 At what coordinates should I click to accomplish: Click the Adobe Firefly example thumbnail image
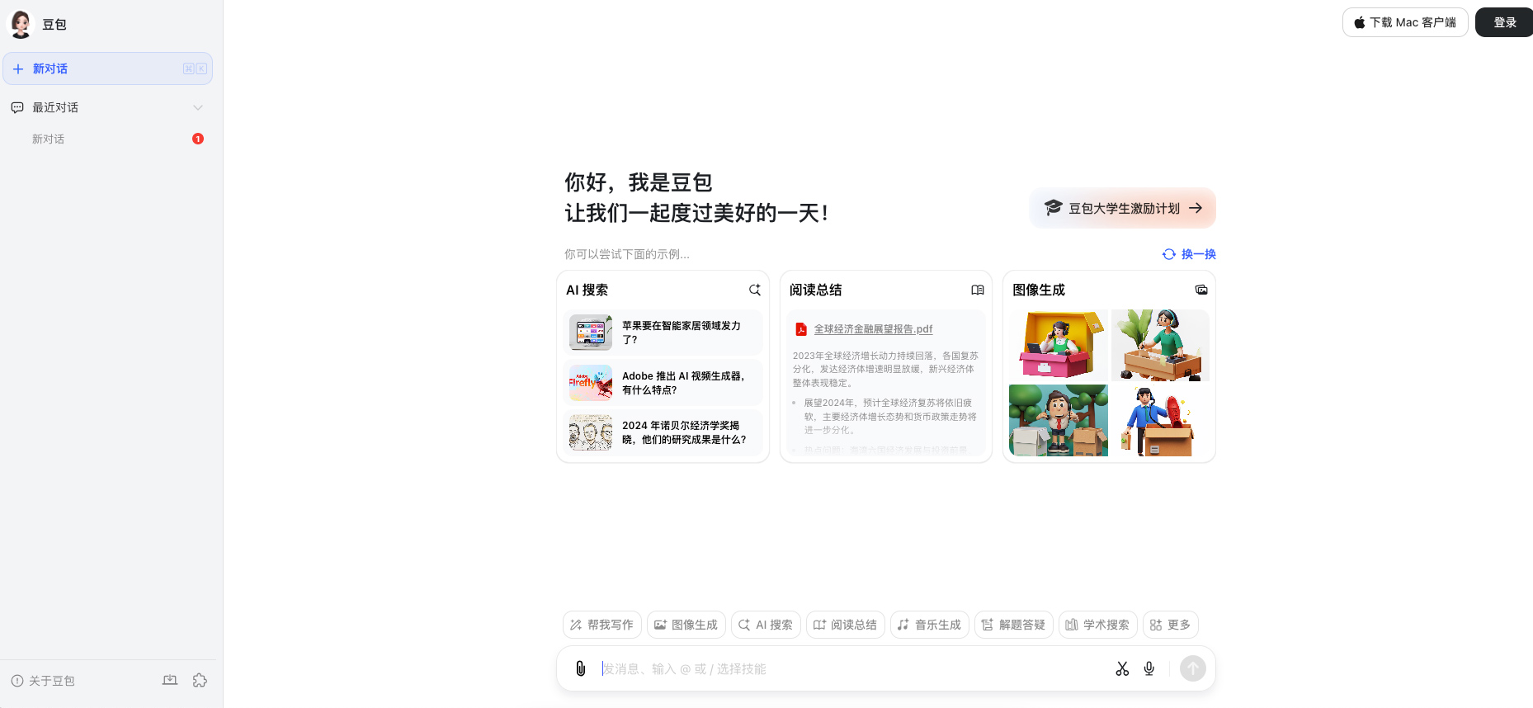coord(591,383)
